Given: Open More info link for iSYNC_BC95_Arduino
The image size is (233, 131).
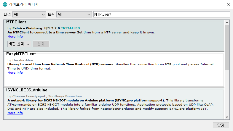Looking at the screenshot, I should pos(15,113).
